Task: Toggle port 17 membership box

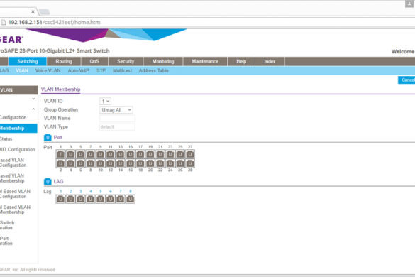Action: tap(140, 154)
